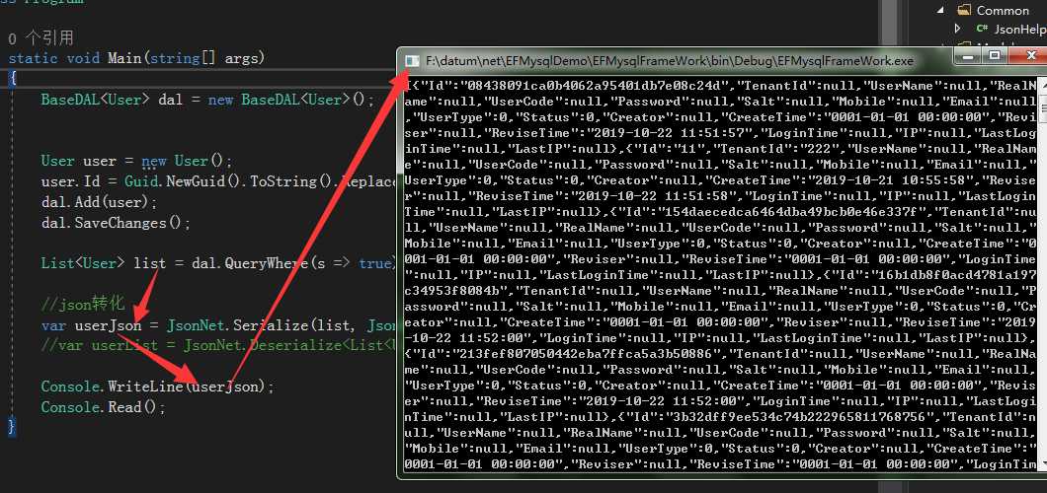Click the 'User user = new User();' line
This screenshot has height=493, width=1047.
tap(136, 162)
